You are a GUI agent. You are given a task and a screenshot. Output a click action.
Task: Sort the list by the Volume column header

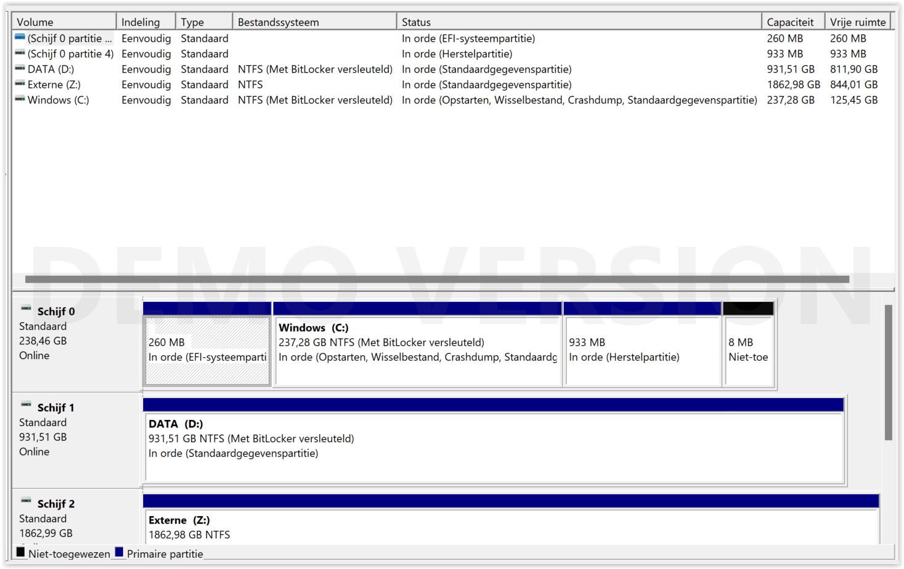pyautogui.click(x=64, y=22)
